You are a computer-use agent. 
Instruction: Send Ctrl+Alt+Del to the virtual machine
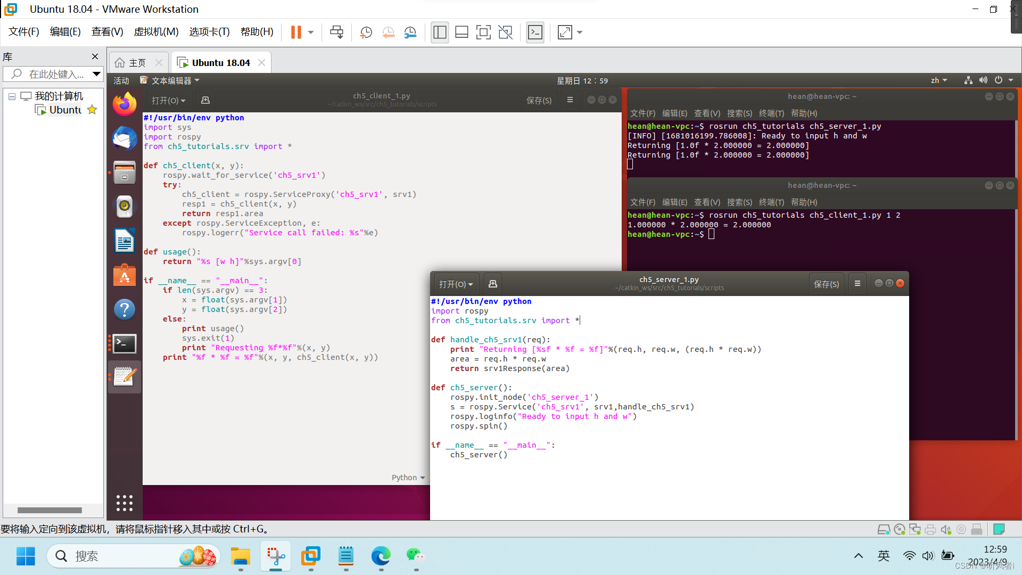click(336, 32)
